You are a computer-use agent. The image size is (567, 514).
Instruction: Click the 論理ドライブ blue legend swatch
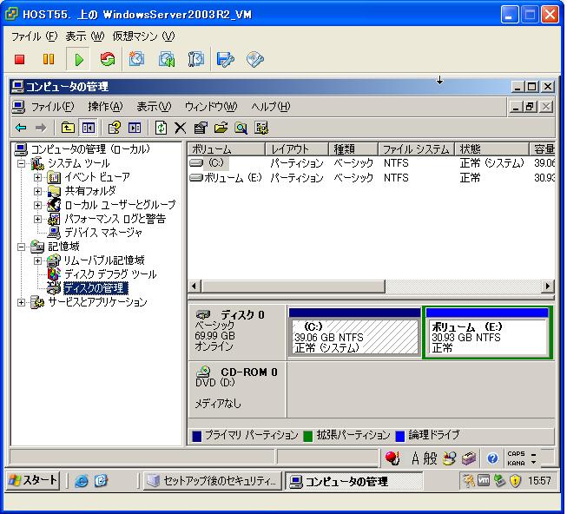point(400,436)
